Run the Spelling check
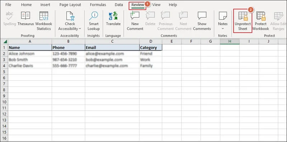The width and height of the screenshot is (287, 142). coord(10,19)
